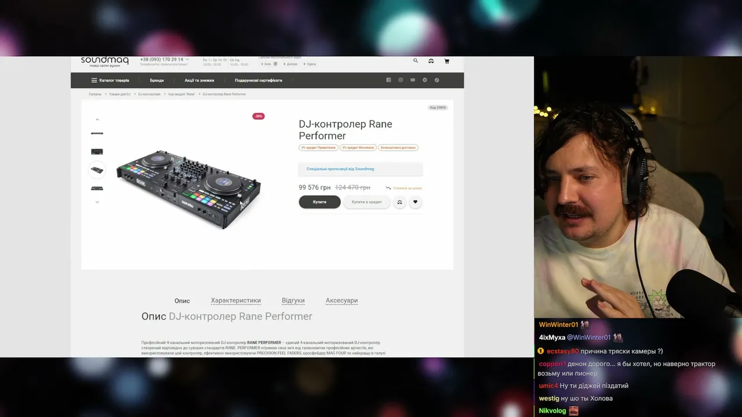The height and width of the screenshot is (417, 742).
Task: Click the username umic4 in chat
Action: 548,386
